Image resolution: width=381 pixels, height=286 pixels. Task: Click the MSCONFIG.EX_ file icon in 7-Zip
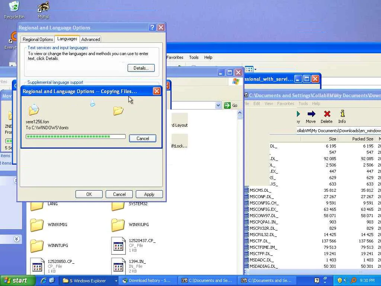(246, 209)
